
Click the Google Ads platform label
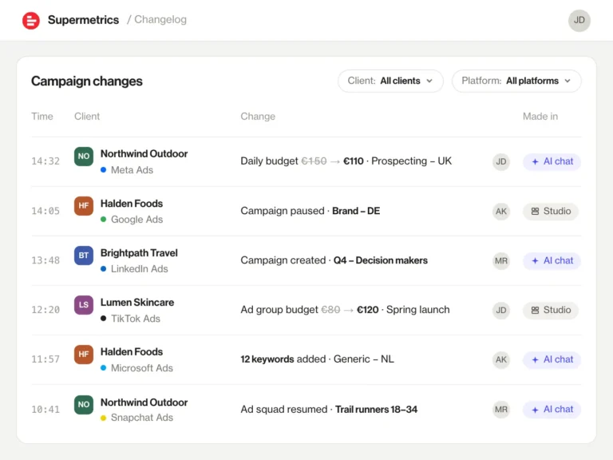click(x=136, y=220)
